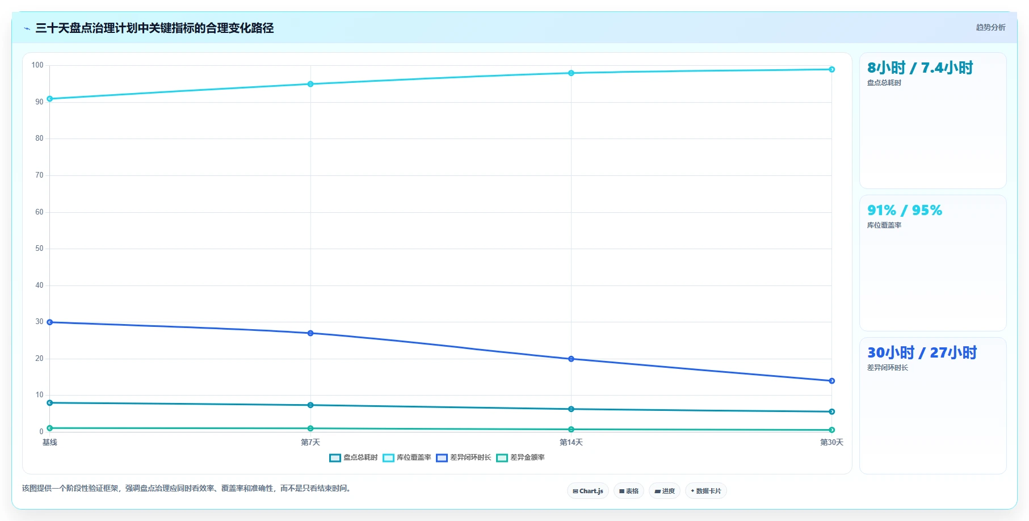Toggle the 差异金额率 legend label
Viewport: 1029px width, 521px height.
pyautogui.click(x=527, y=457)
